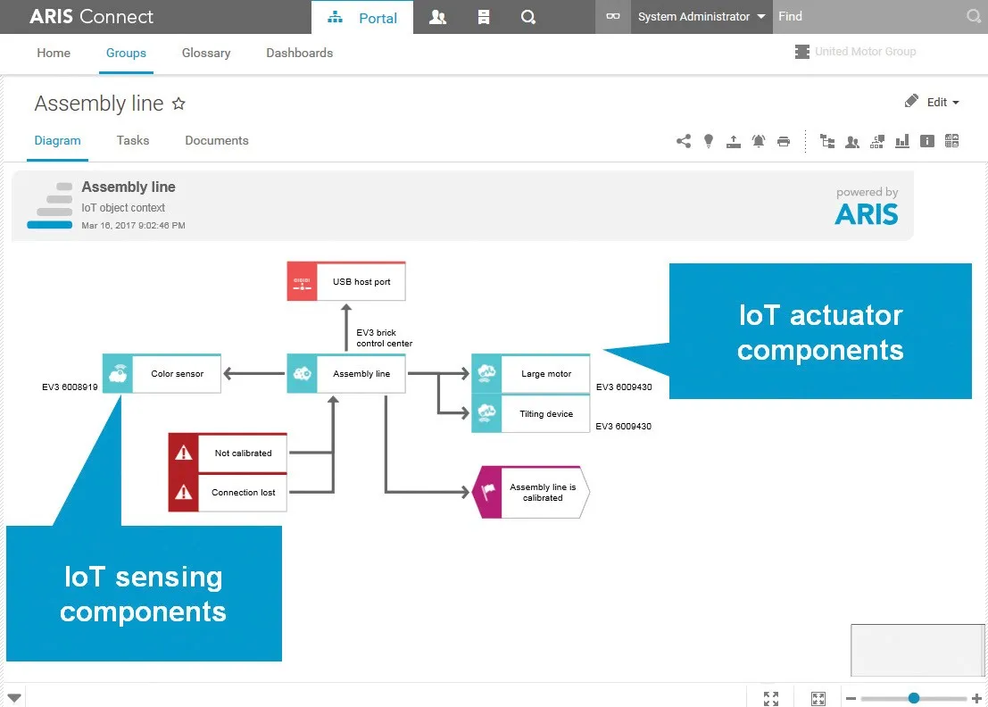This screenshot has height=707, width=988.
Task: Click the EV3 6009430 label beside Large motor
Action: [x=624, y=387]
